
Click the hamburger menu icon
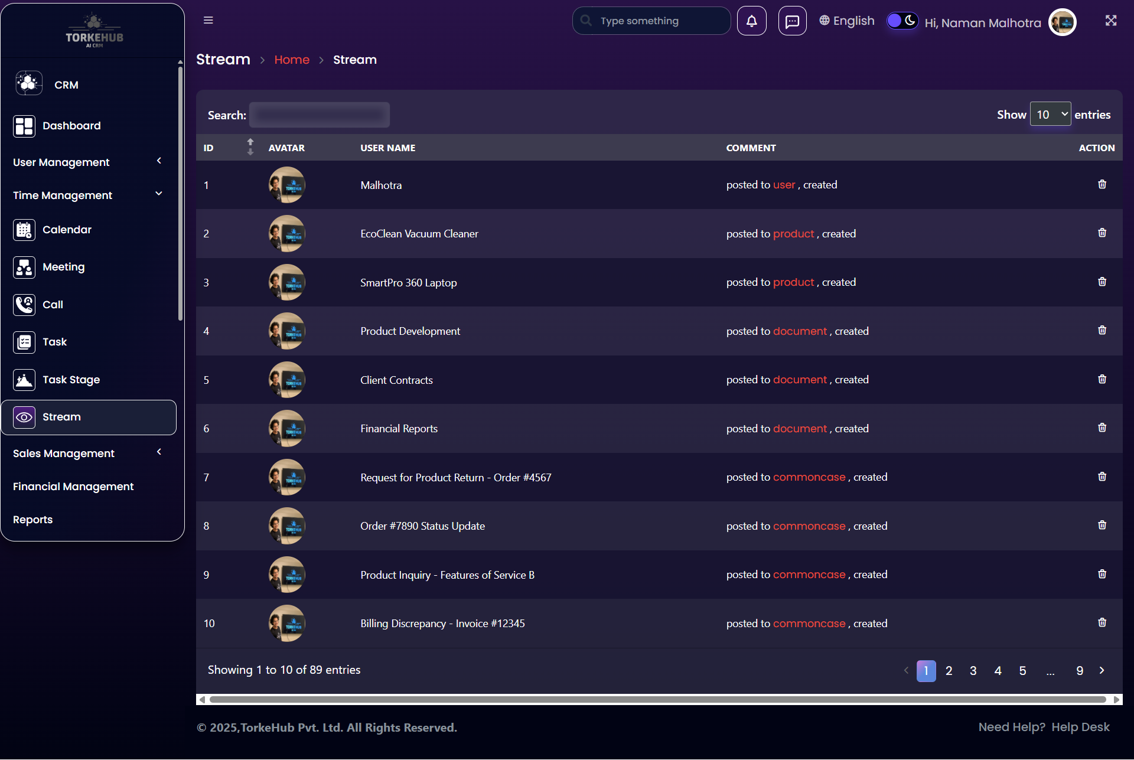[208, 20]
